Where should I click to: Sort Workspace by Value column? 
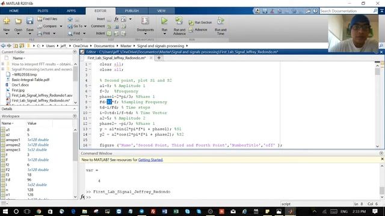(32, 123)
